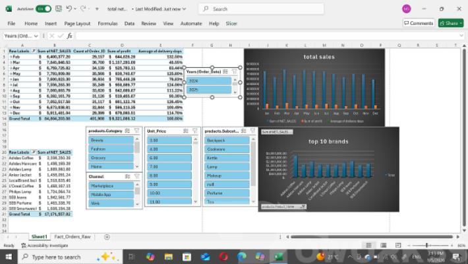Click the Save icon in title bar
Viewport: 468px width, 264px height.
[59, 9]
